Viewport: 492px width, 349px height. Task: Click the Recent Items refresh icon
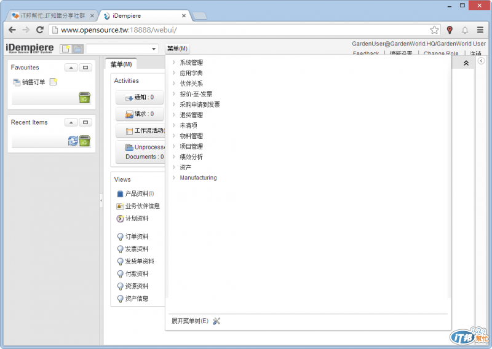point(73,141)
